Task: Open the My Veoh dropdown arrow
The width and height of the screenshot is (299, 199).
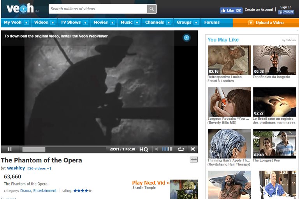Action: pyautogui.click(x=26, y=23)
